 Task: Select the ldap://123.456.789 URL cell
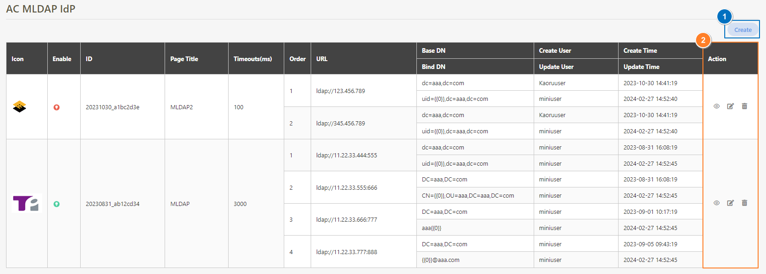[340, 91]
